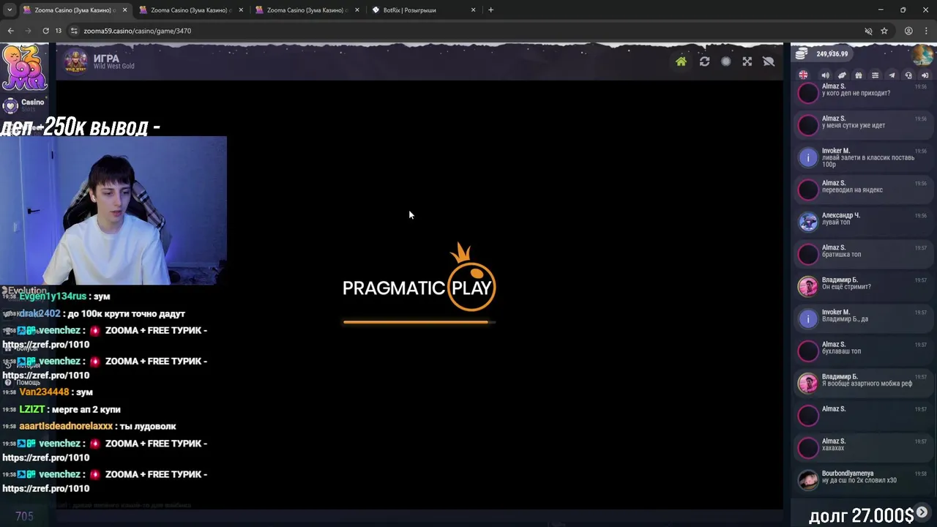Click chat message 'бухлаваш топ'

(x=841, y=351)
